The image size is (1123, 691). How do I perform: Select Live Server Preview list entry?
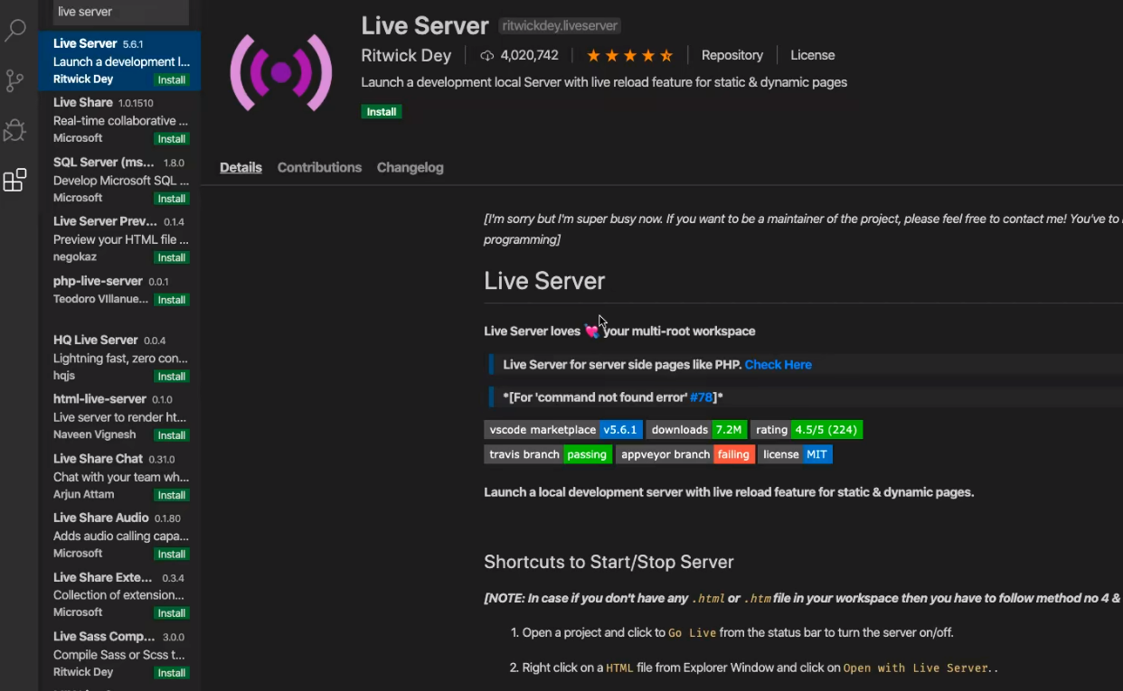(x=119, y=239)
